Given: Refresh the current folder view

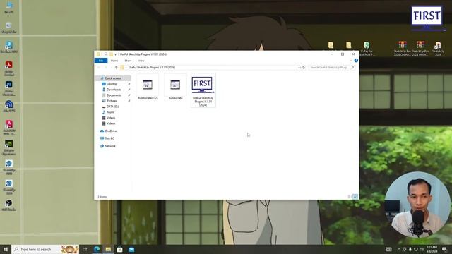Looking at the screenshot, I should 304,68.
